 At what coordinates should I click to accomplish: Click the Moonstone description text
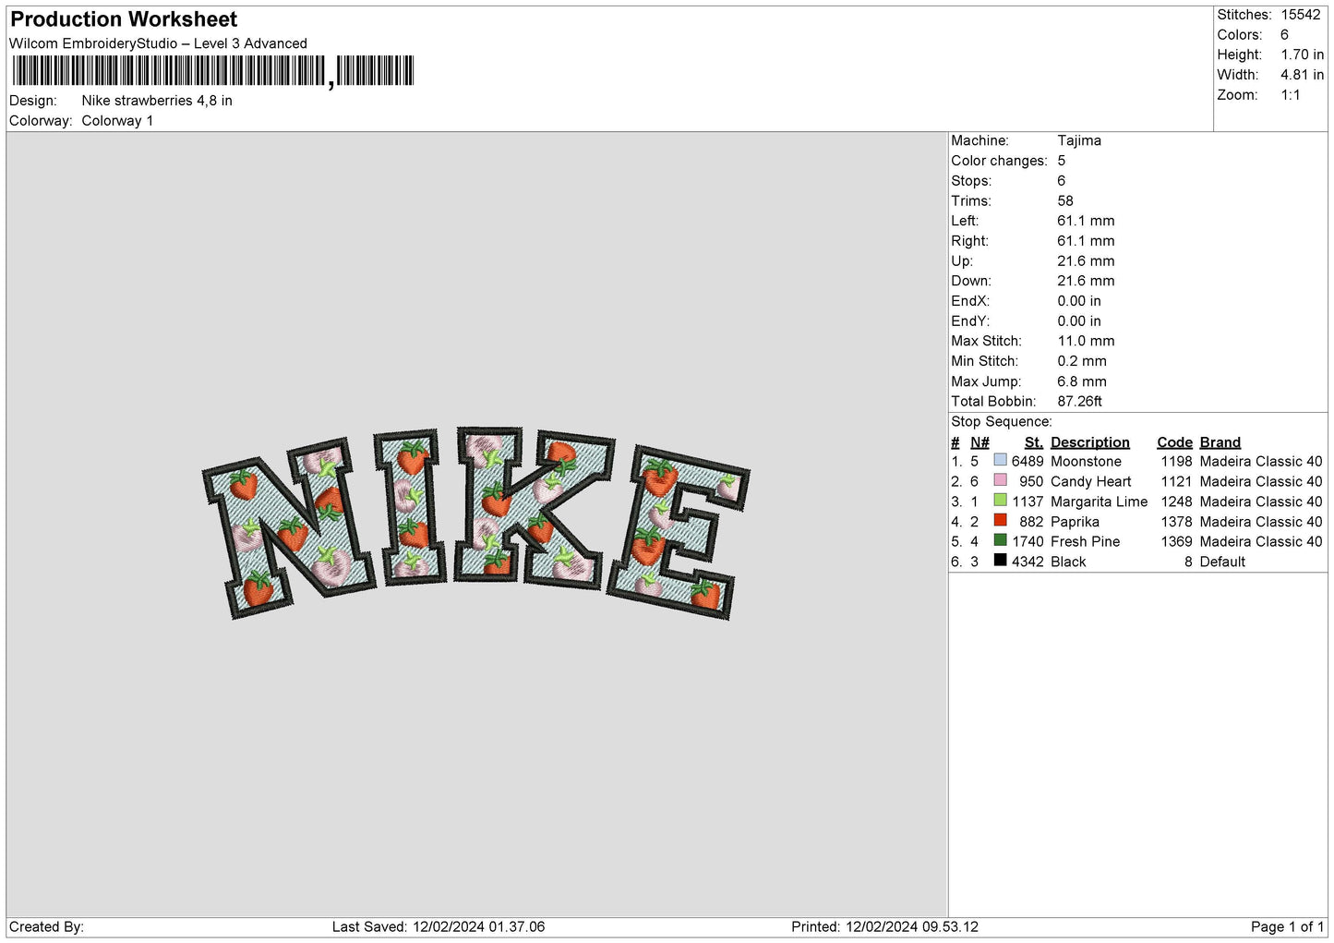tap(1086, 461)
